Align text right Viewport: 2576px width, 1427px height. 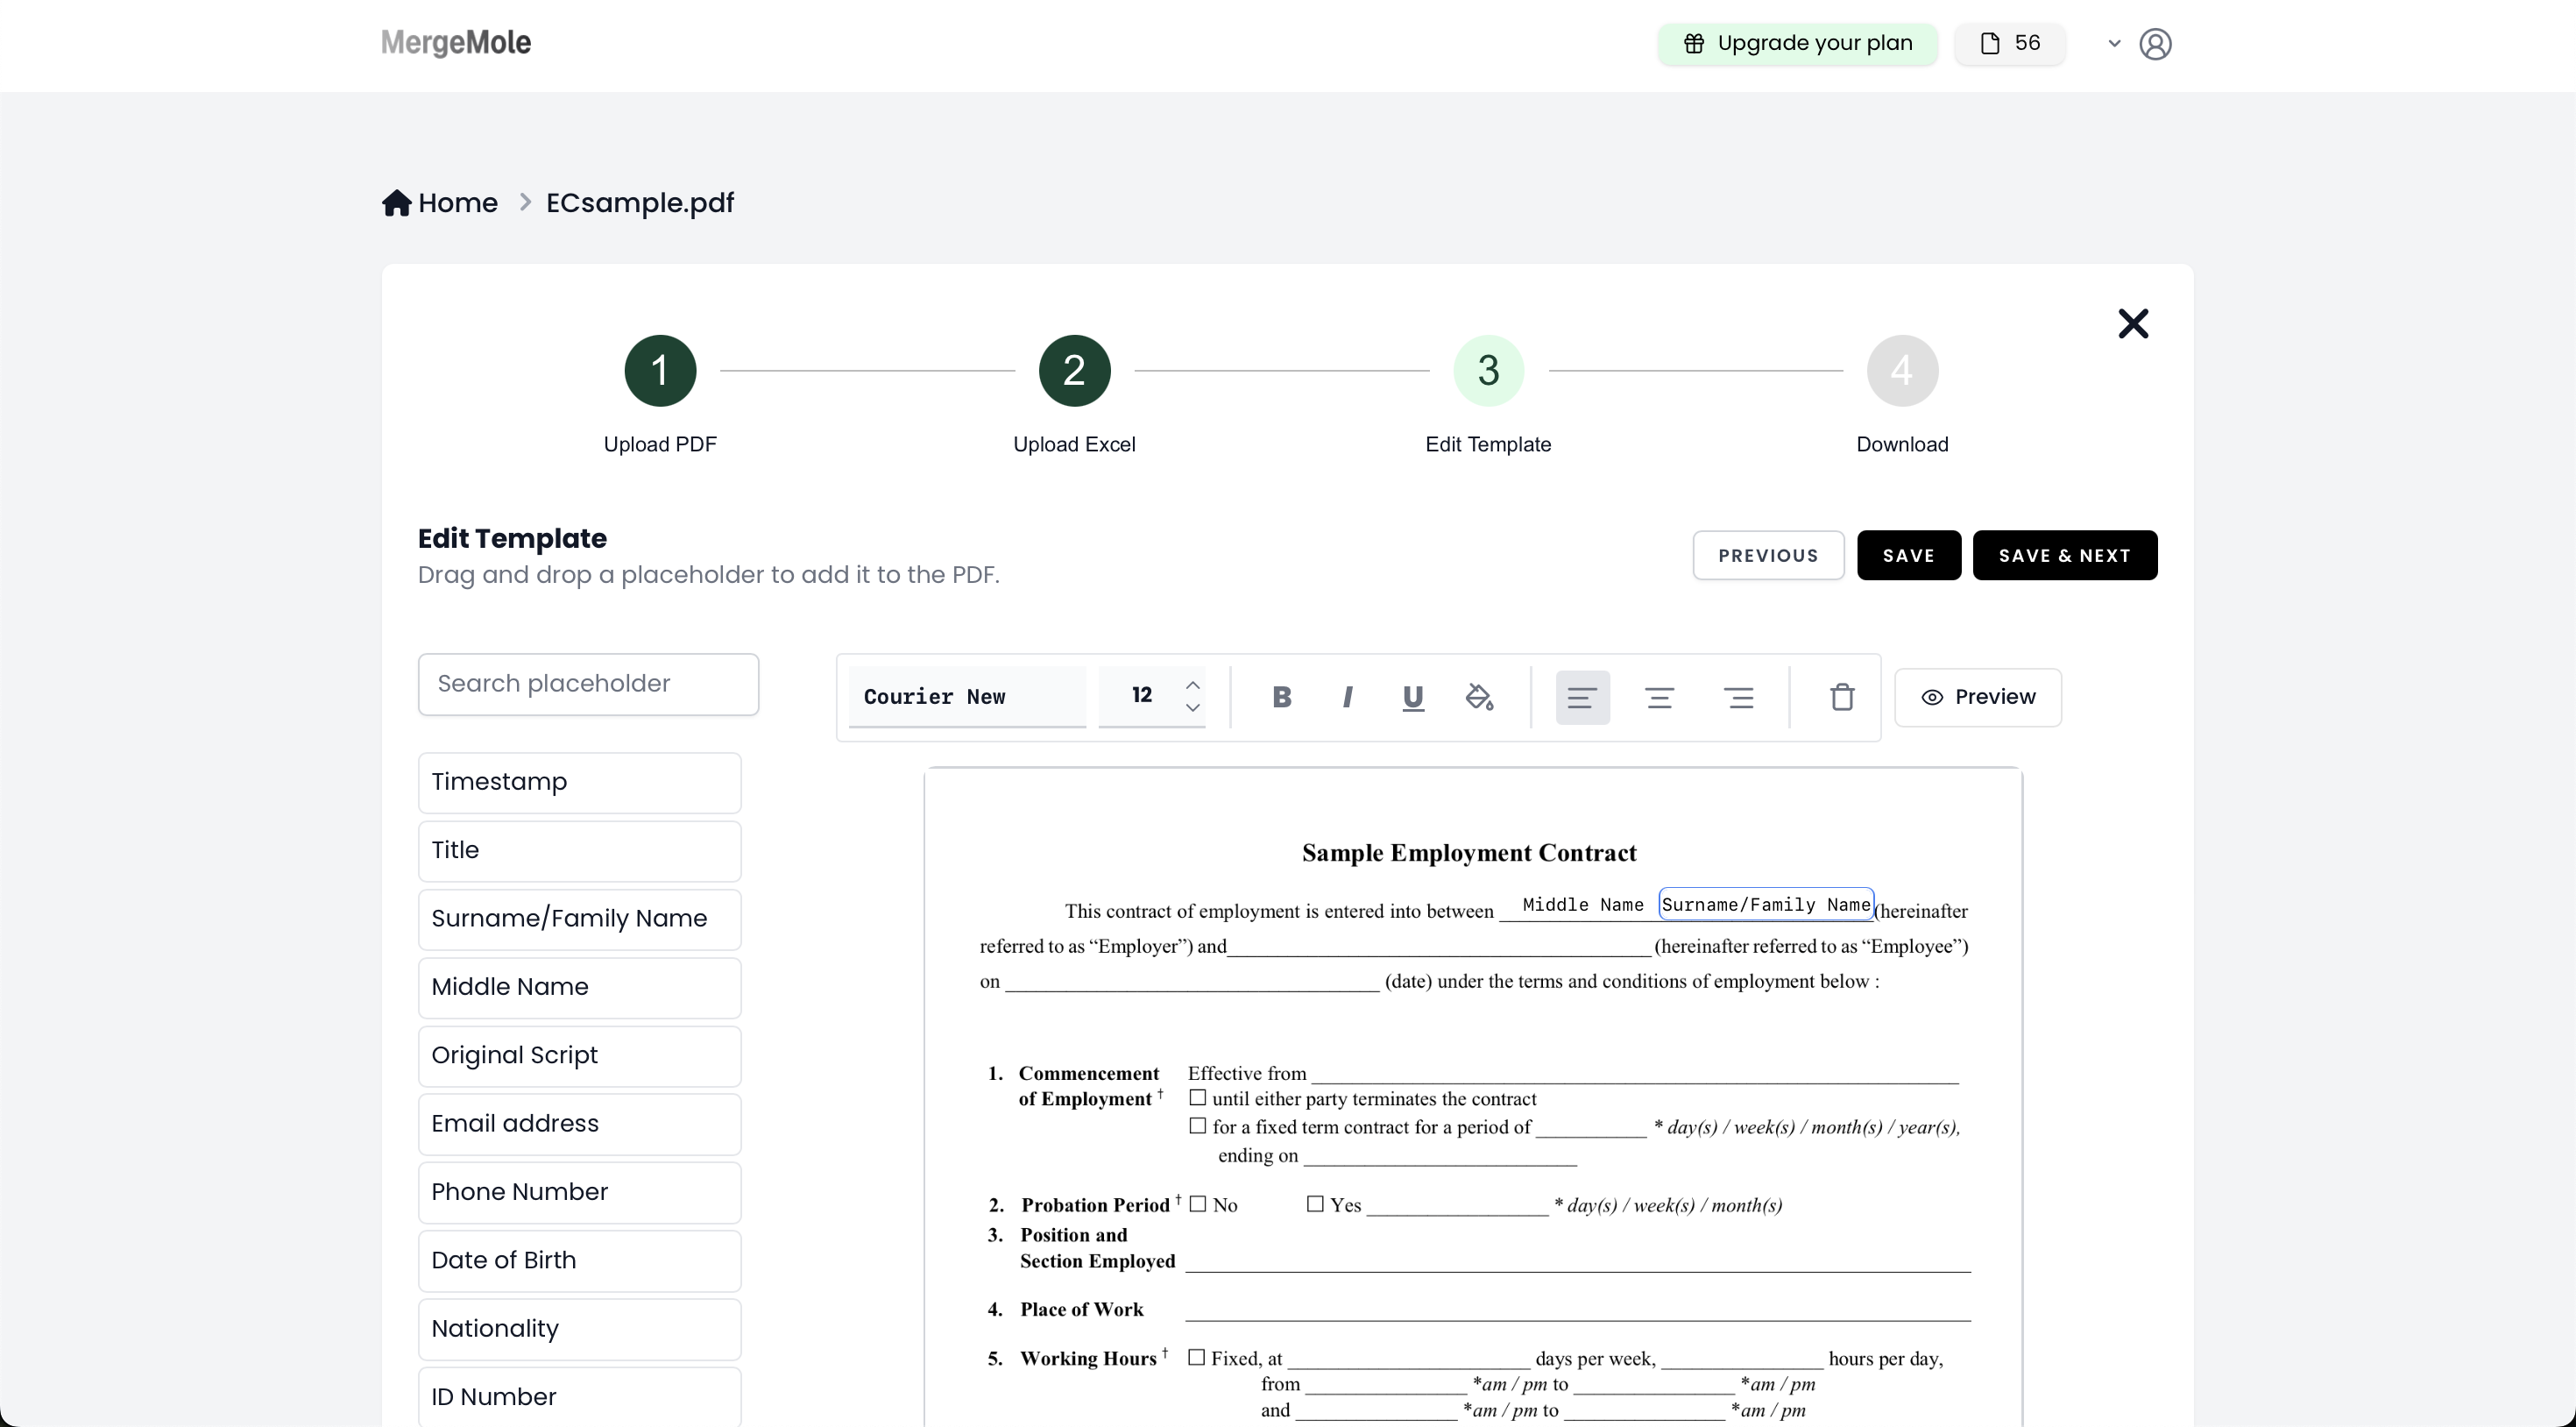1739,698
